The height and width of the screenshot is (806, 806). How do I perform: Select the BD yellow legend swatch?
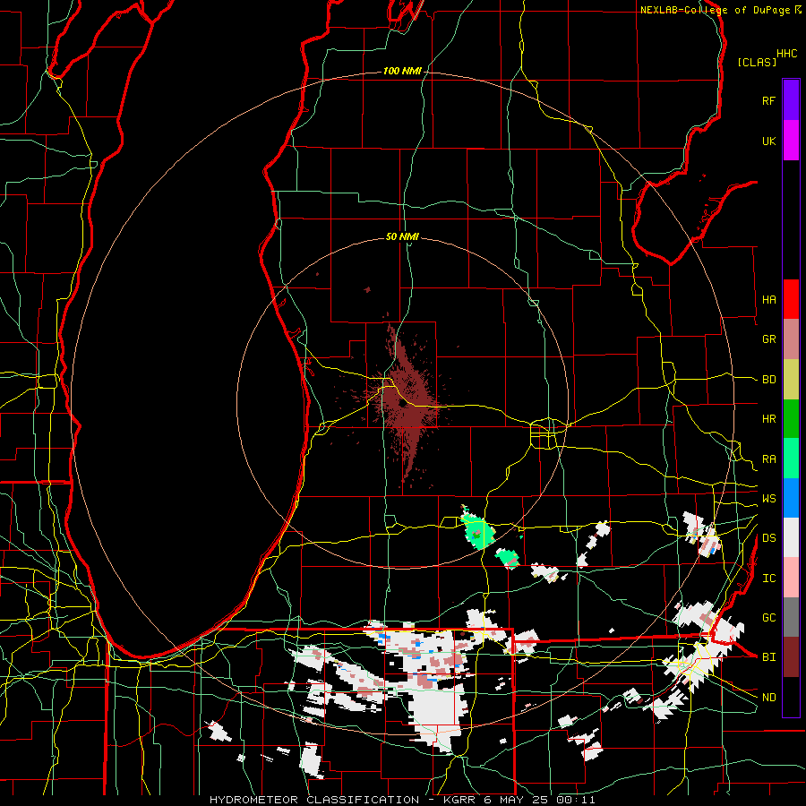tap(791, 380)
